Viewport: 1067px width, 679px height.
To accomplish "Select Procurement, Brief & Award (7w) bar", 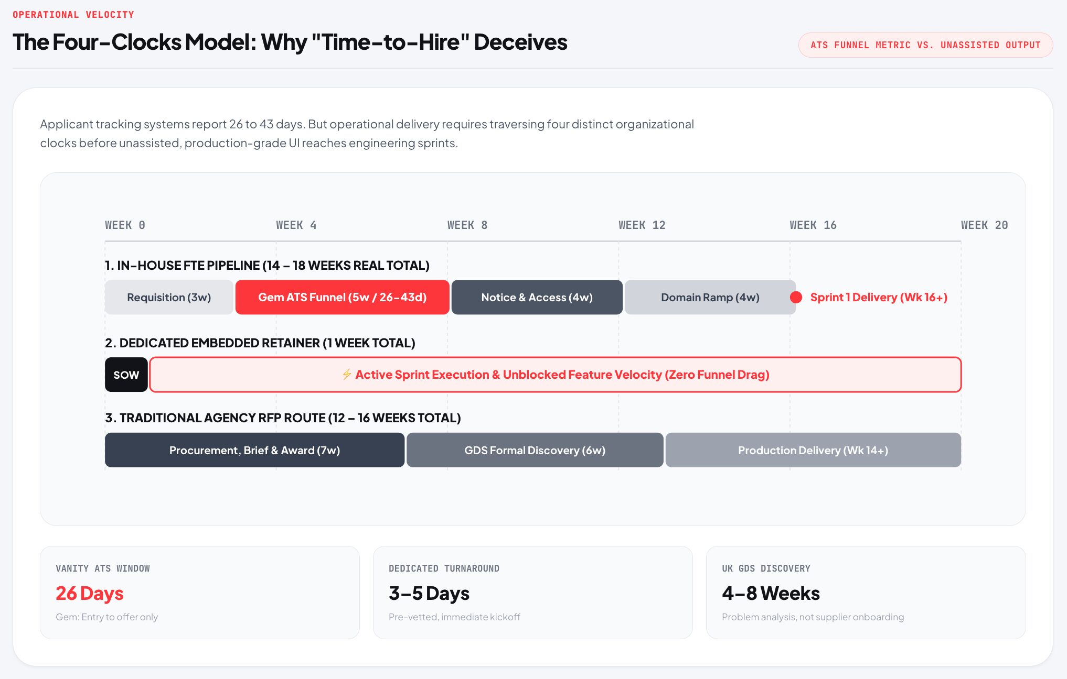I will [x=254, y=450].
